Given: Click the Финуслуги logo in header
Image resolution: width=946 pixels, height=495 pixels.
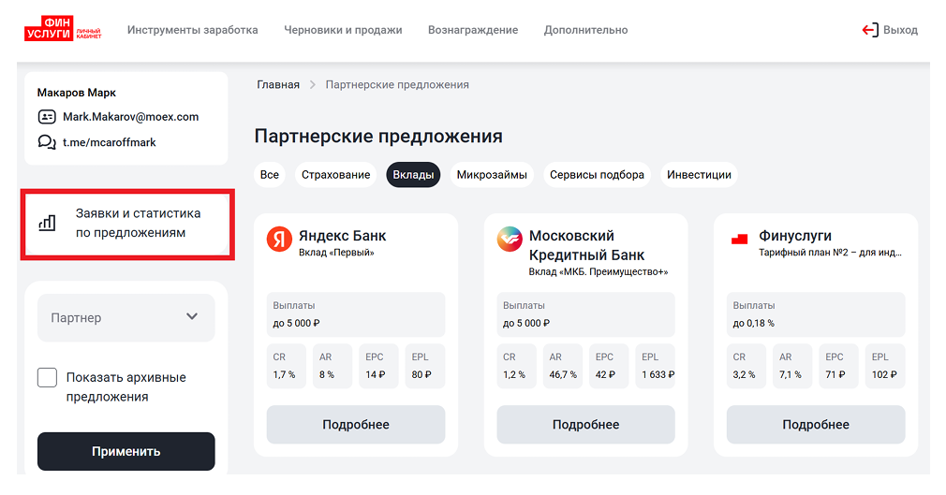Looking at the screenshot, I should [x=62, y=30].
